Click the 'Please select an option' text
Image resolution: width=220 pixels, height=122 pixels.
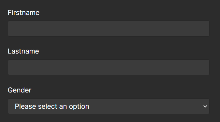[52, 106]
